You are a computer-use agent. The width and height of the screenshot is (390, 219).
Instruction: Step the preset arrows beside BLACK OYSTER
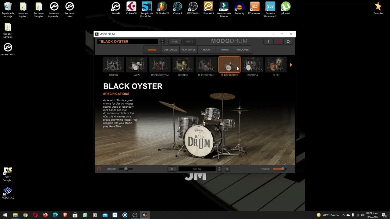click(x=162, y=41)
